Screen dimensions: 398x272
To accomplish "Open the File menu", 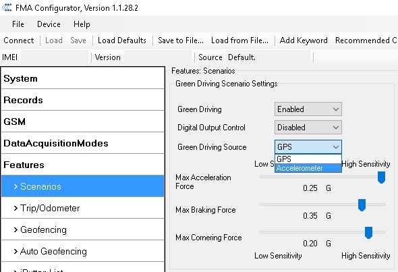I will [18, 24].
